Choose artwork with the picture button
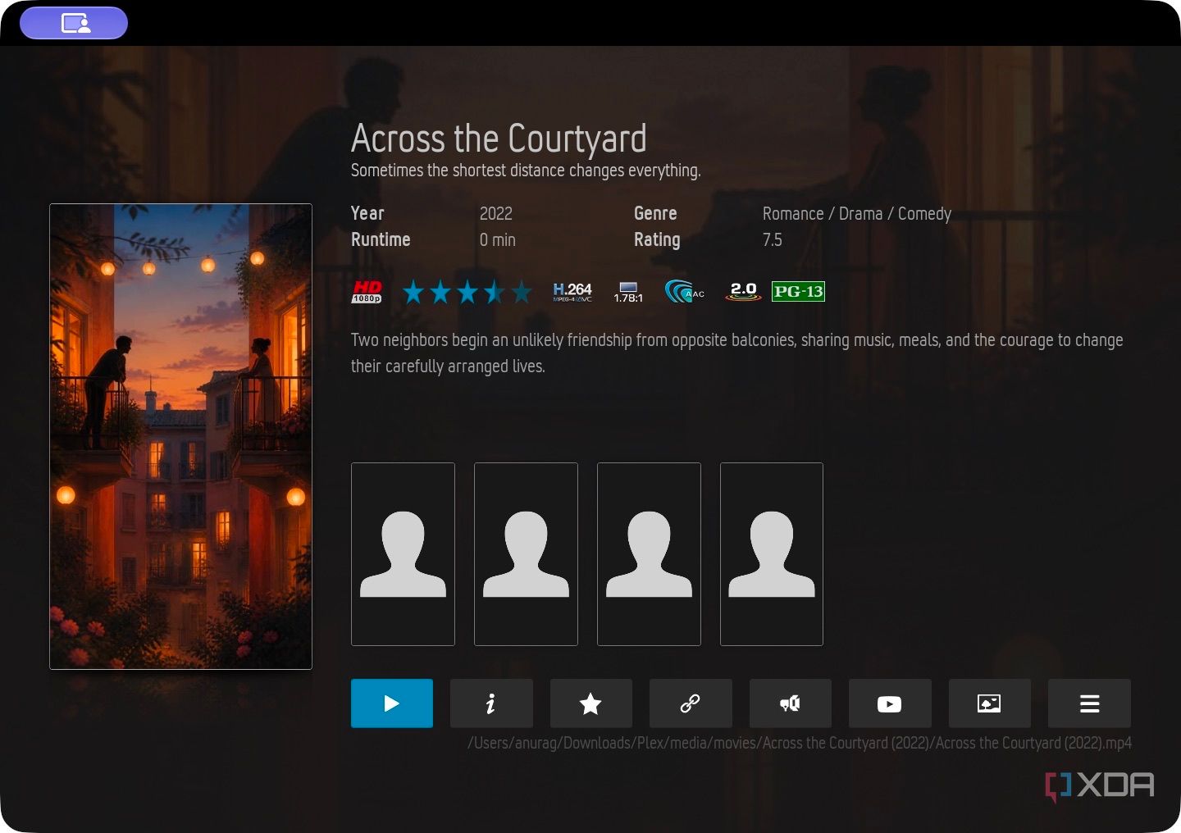Screen dimensions: 1181x833 989,703
